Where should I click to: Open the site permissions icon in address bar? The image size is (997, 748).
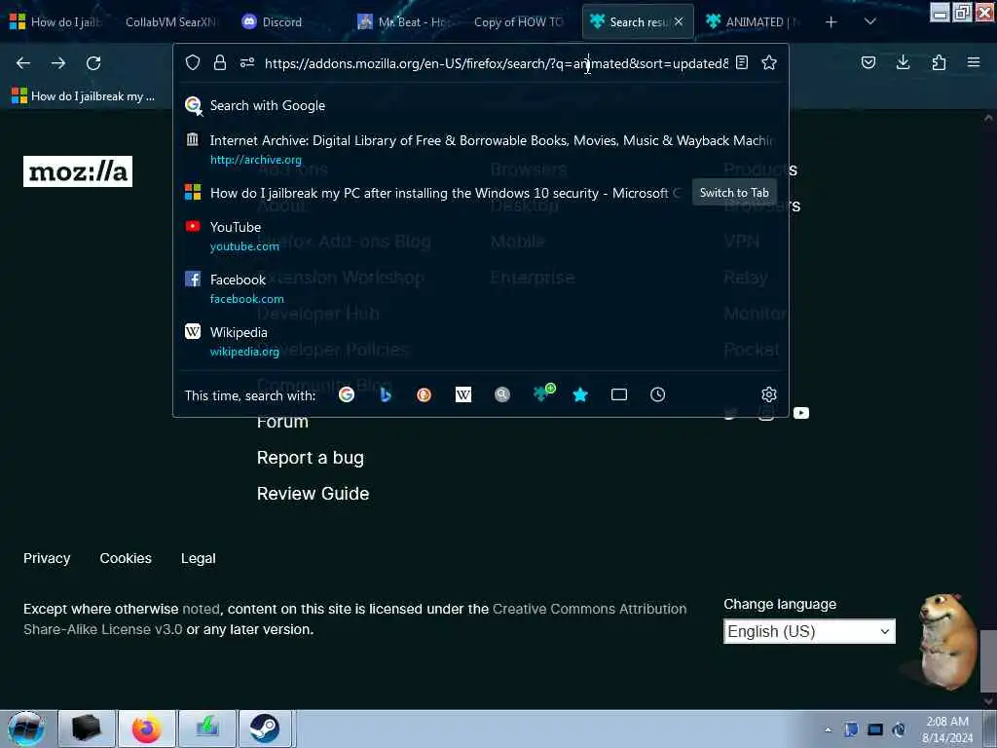point(247,62)
